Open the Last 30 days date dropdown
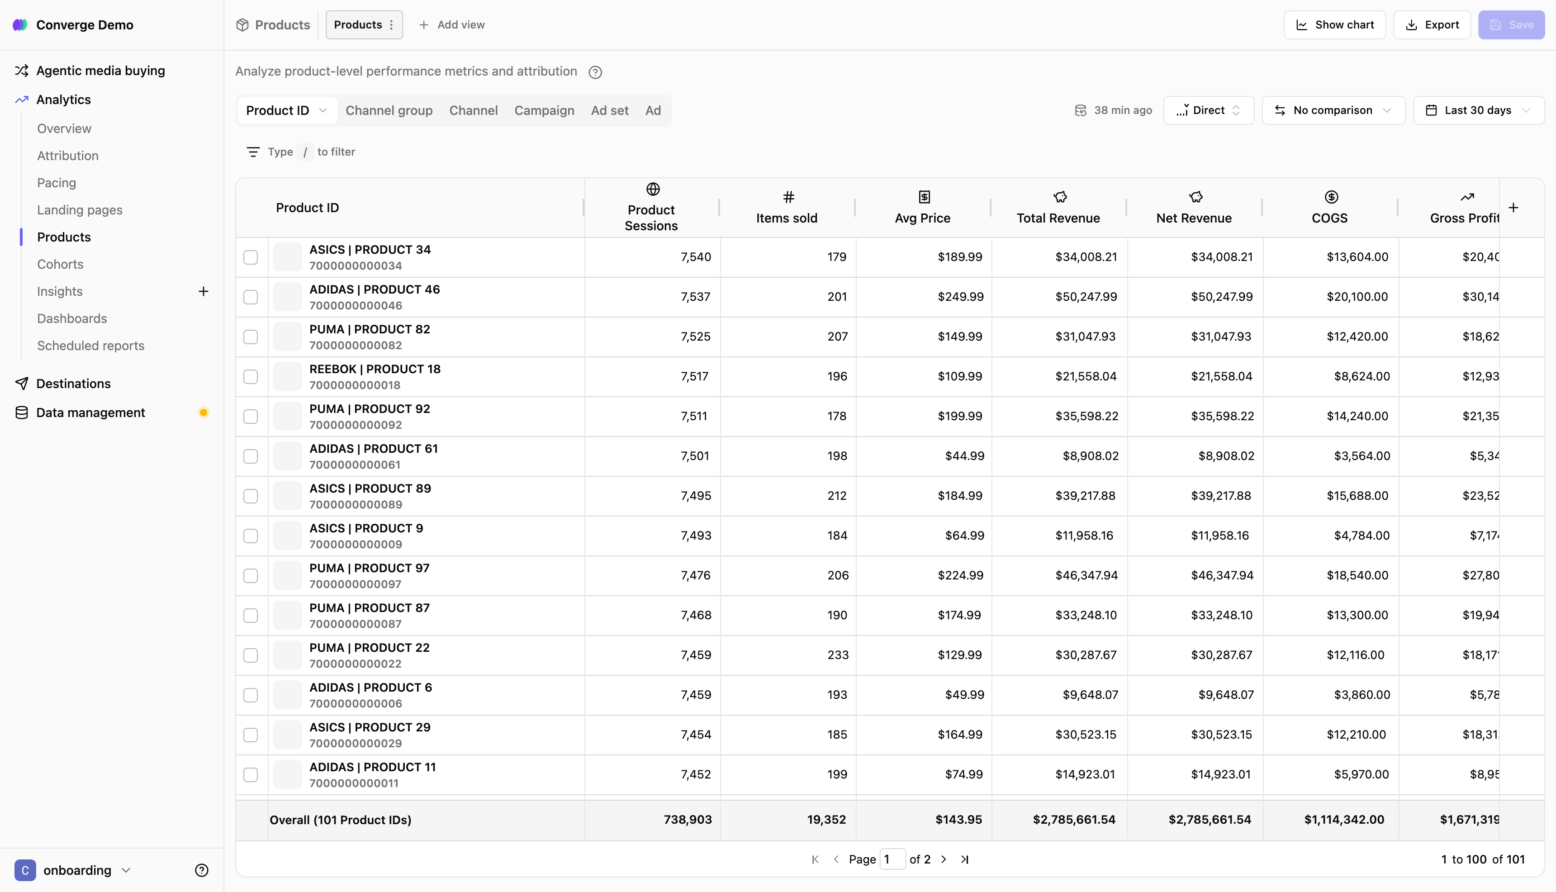This screenshot has height=892, width=1556. (x=1478, y=110)
